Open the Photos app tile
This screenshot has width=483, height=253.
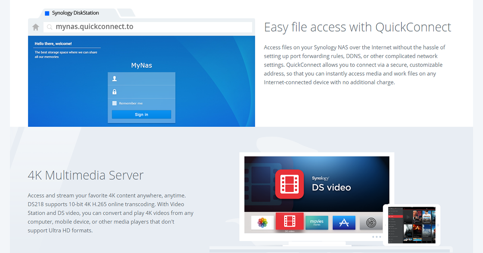click(262, 222)
